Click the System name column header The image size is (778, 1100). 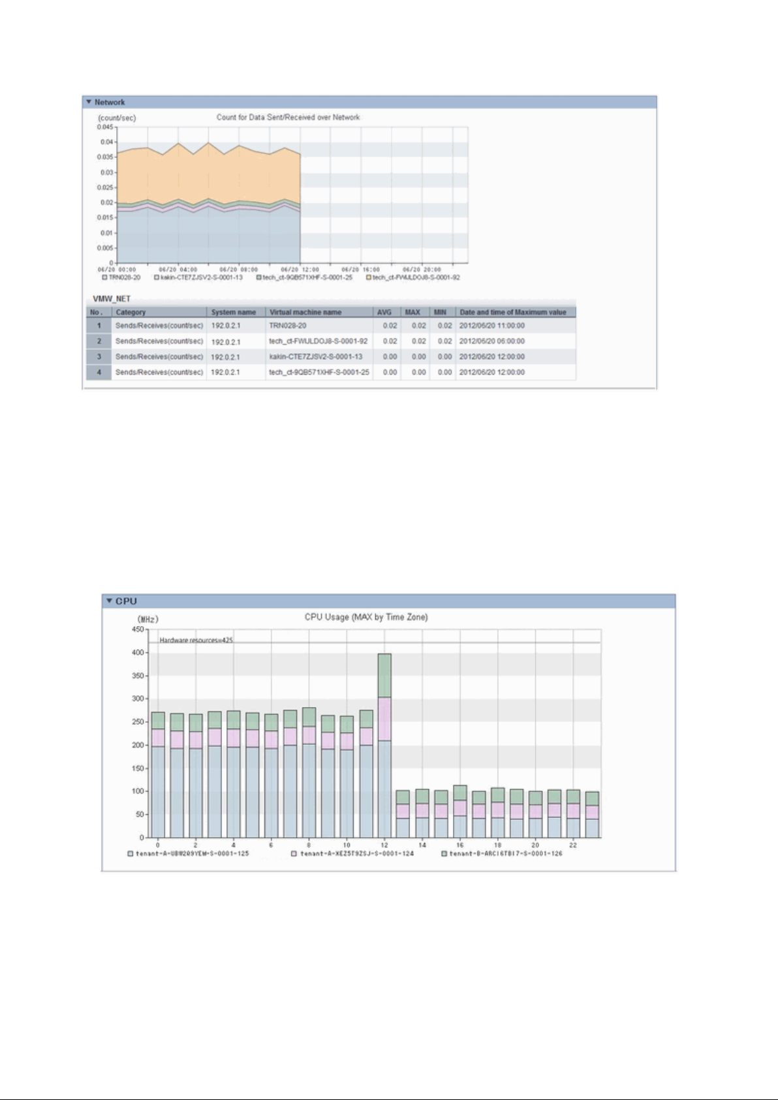[236, 312]
